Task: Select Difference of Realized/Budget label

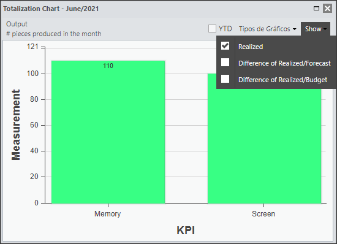Action: click(282, 80)
